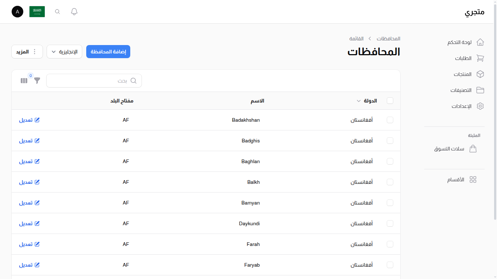Open the notifications bell
Screen dimensions: 497x279
[74, 11]
